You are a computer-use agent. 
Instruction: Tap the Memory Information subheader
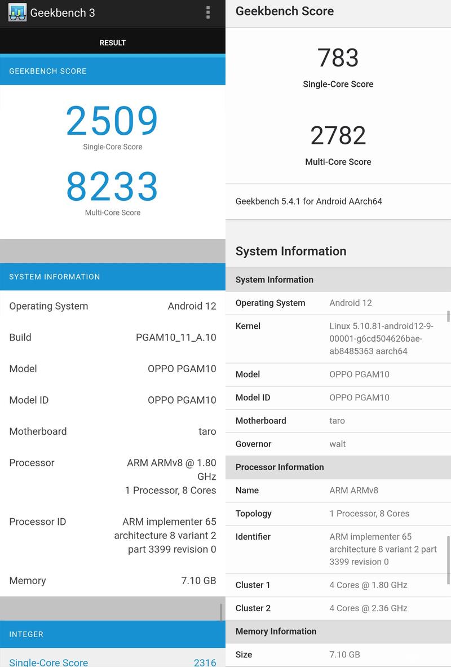[338, 631]
